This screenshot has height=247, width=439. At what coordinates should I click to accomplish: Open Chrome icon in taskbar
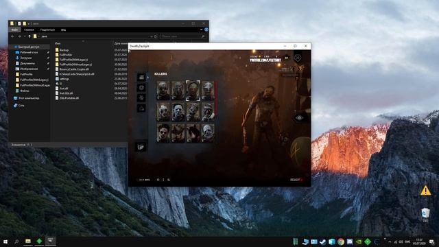click(x=341, y=242)
